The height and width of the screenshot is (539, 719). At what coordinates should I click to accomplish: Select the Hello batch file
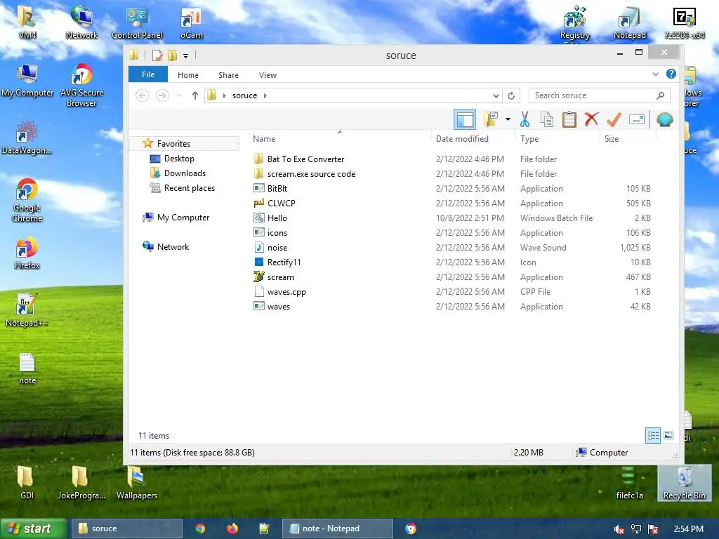click(x=277, y=218)
